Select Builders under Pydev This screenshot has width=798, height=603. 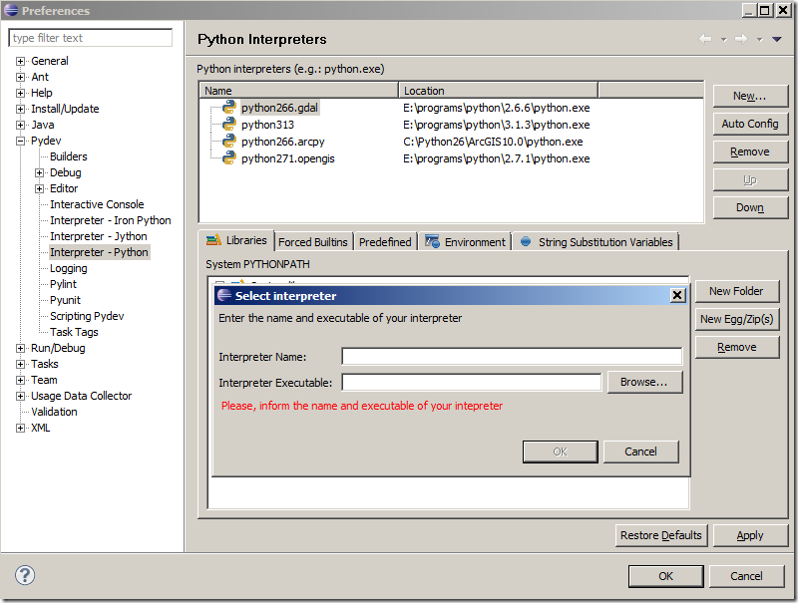[x=68, y=156]
